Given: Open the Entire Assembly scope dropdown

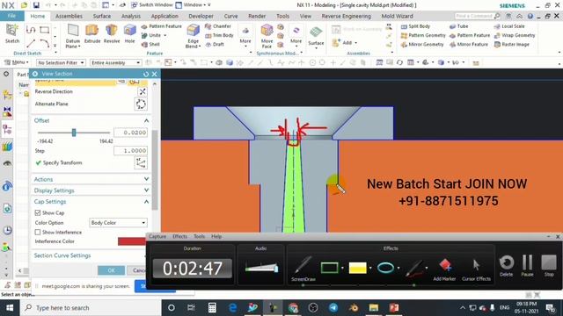Looking at the screenshot, I should click(115, 62).
